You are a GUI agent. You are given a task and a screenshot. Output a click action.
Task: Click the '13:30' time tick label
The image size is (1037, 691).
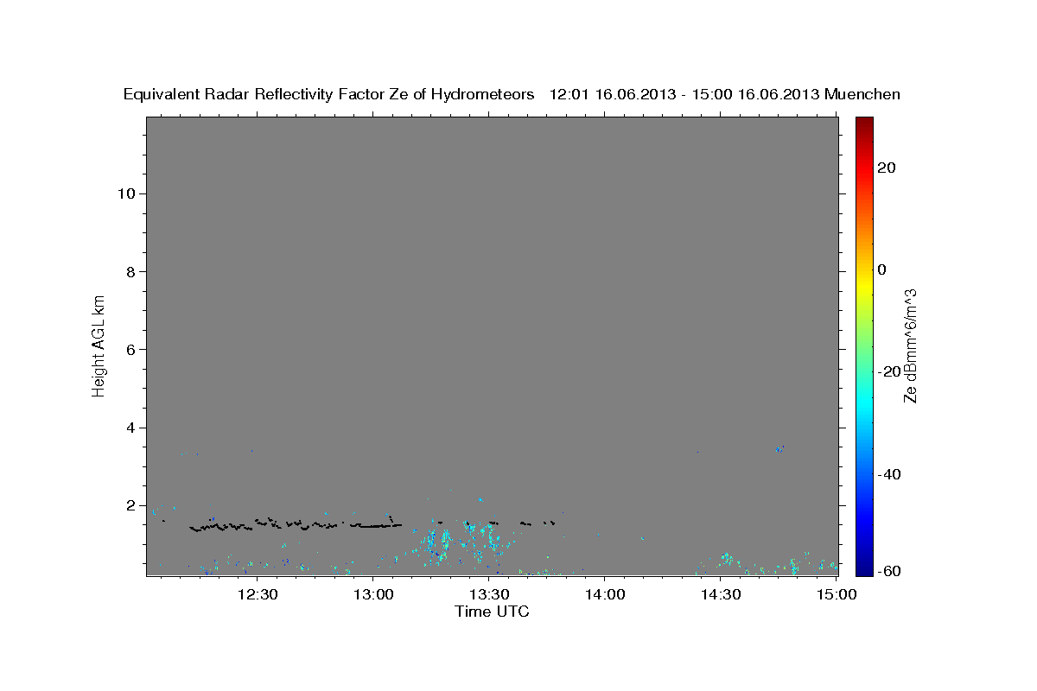pyautogui.click(x=488, y=594)
